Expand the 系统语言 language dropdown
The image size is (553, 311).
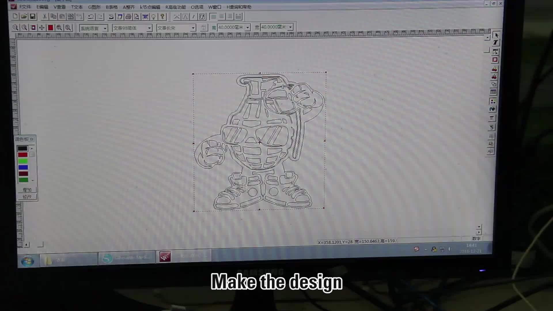[105, 28]
